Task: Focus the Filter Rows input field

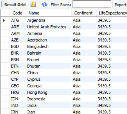Action: pyautogui.click(x=92, y=4)
